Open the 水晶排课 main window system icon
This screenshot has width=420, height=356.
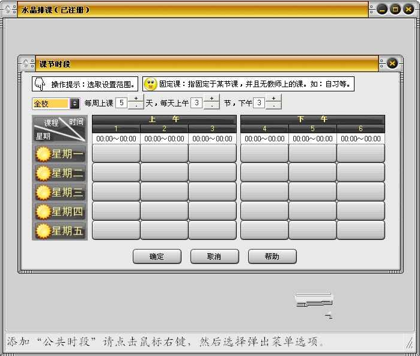click(x=8, y=10)
